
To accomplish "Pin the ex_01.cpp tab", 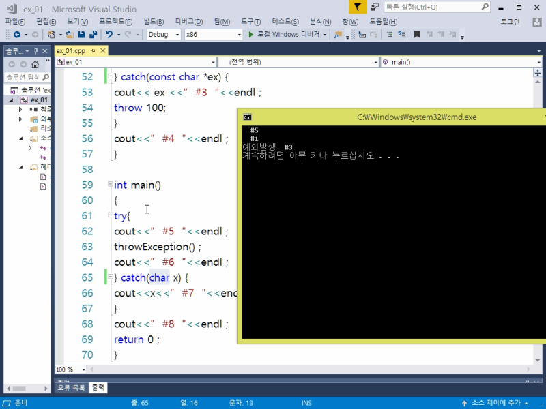I will point(93,50).
